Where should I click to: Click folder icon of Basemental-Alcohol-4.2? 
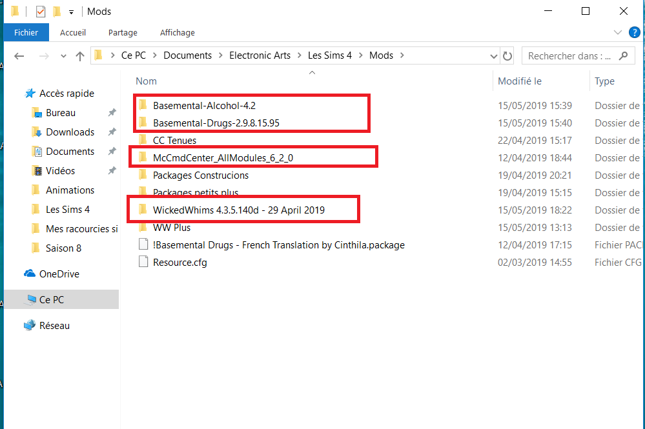(143, 105)
